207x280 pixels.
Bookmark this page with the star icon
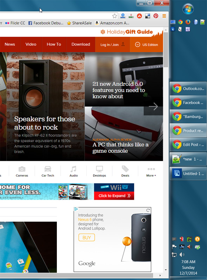pyautogui.click(x=114, y=16)
